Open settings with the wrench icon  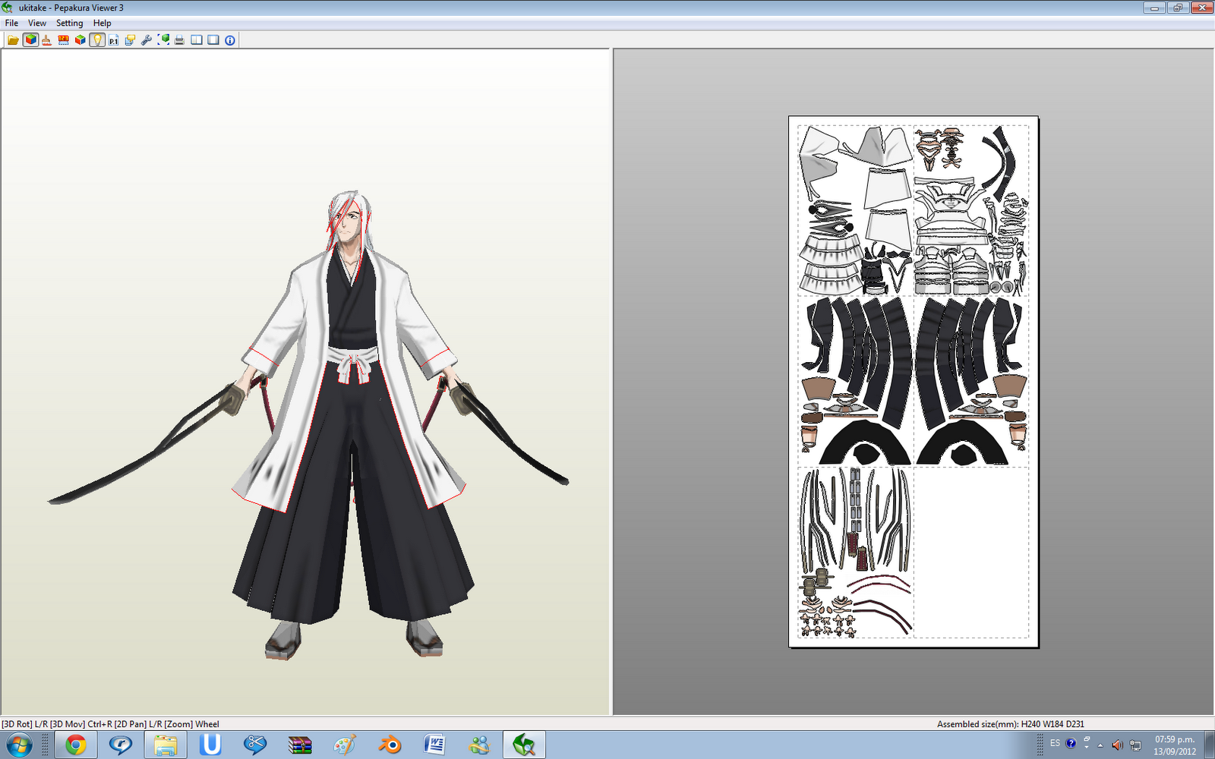(x=147, y=40)
